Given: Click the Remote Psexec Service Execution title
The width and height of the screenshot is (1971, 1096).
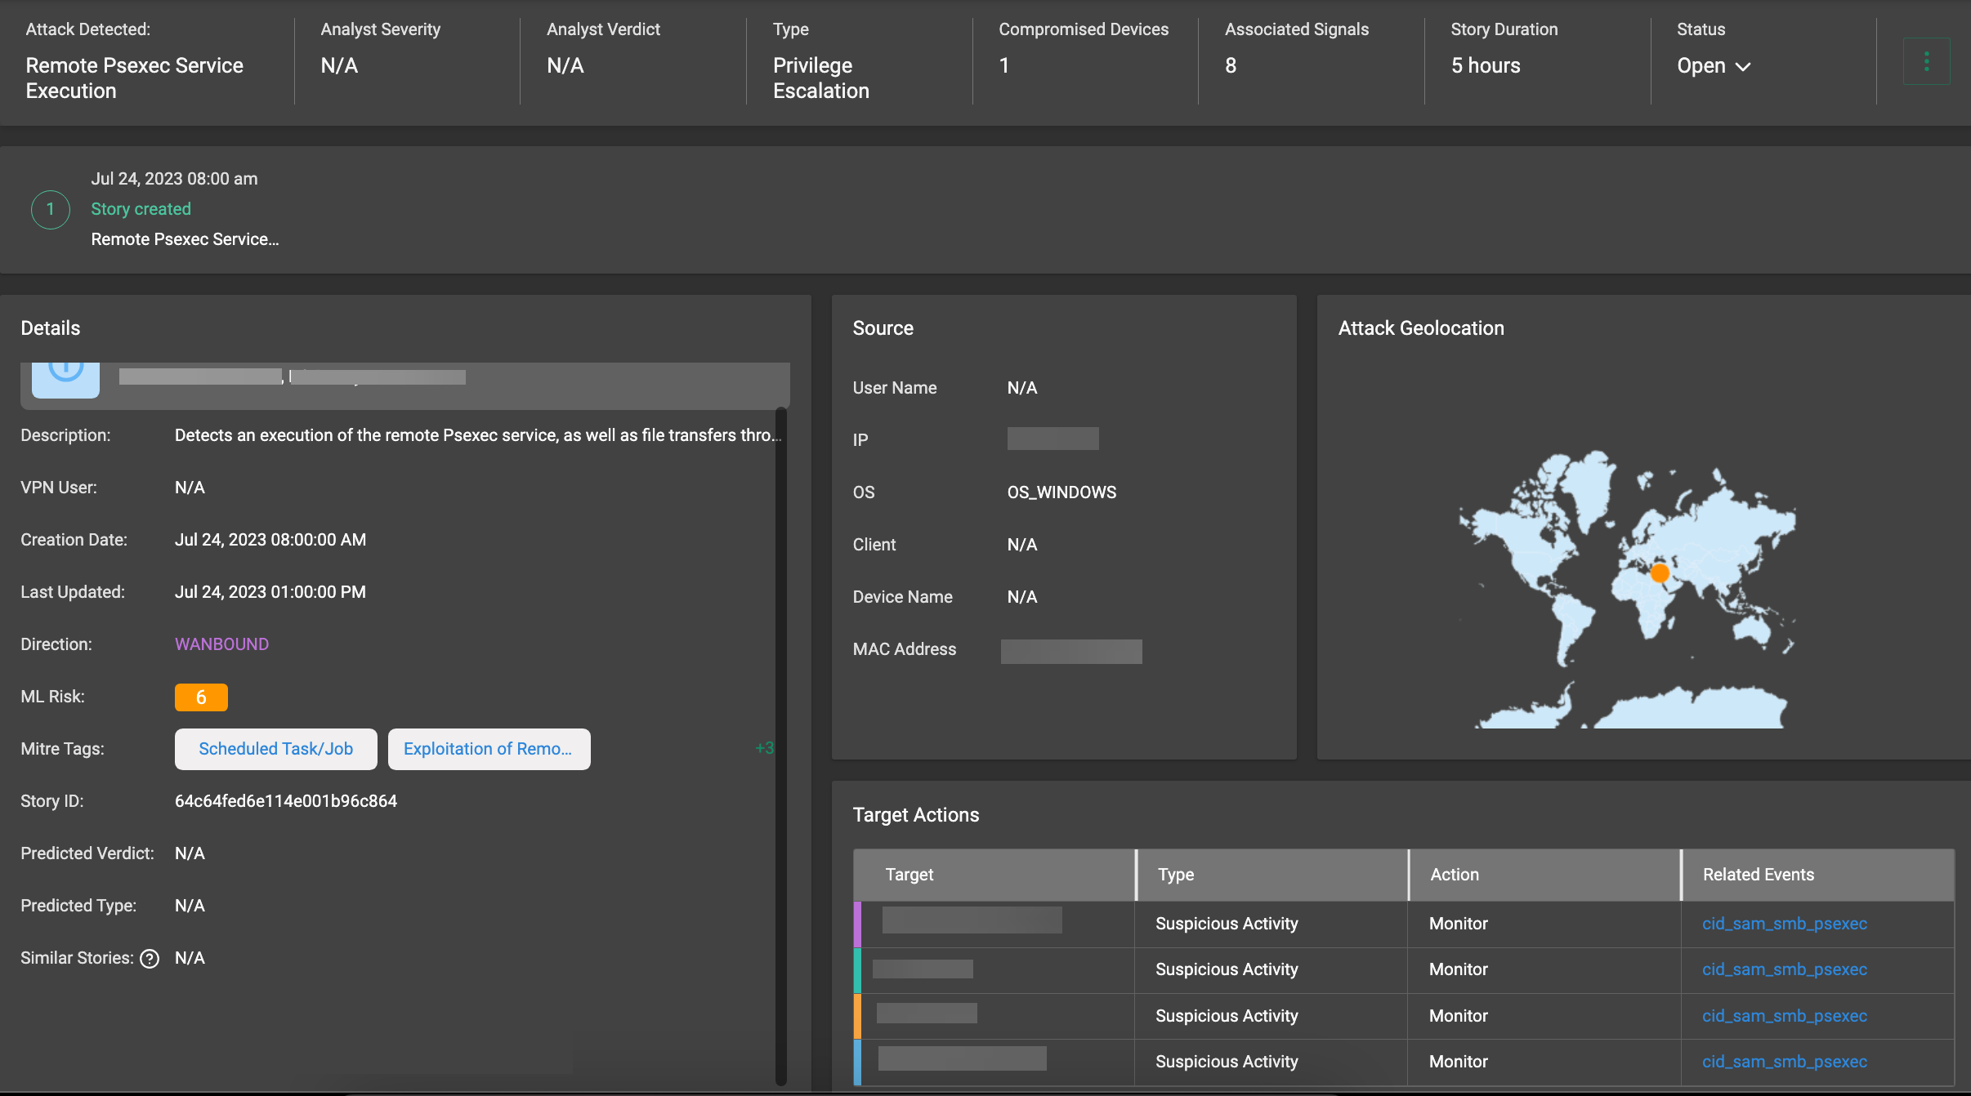Looking at the screenshot, I should click(x=135, y=78).
